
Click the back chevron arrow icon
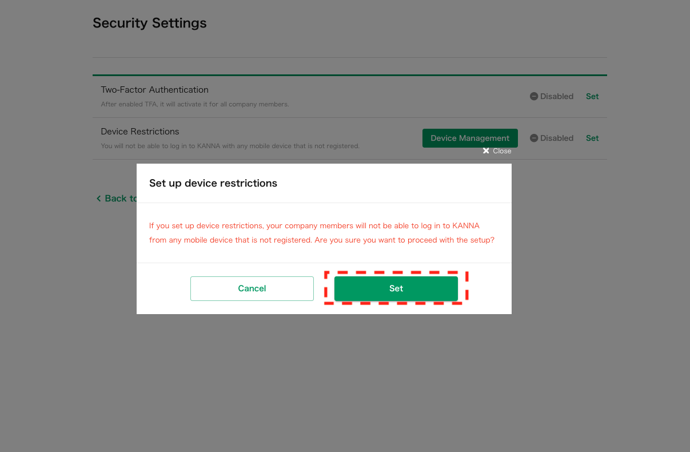(98, 199)
